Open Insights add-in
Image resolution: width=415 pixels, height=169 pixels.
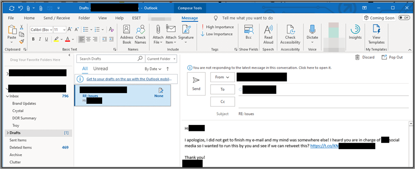point(355,32)
